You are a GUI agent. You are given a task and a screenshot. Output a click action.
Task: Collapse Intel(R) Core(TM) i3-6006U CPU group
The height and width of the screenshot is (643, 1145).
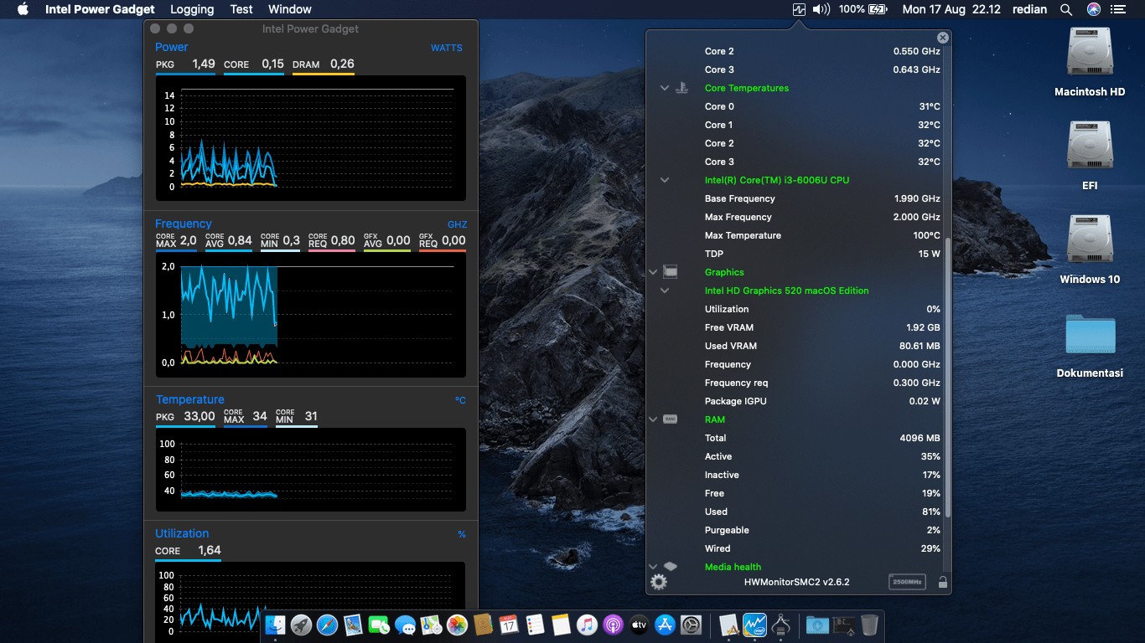(665, 180)
